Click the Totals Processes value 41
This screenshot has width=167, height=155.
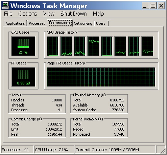click(x=60, y=110)
